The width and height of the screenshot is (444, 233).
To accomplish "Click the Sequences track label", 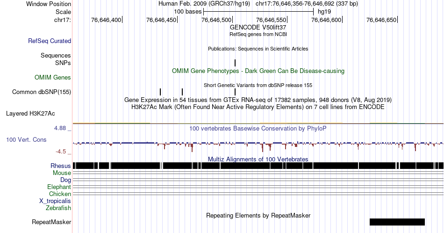I will [x=56, y=55].
